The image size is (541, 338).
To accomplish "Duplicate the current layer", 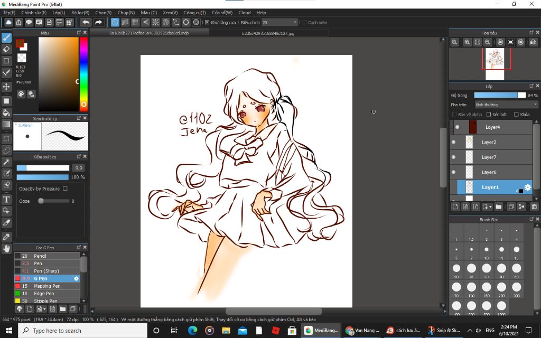I will (x=511, y=206).
